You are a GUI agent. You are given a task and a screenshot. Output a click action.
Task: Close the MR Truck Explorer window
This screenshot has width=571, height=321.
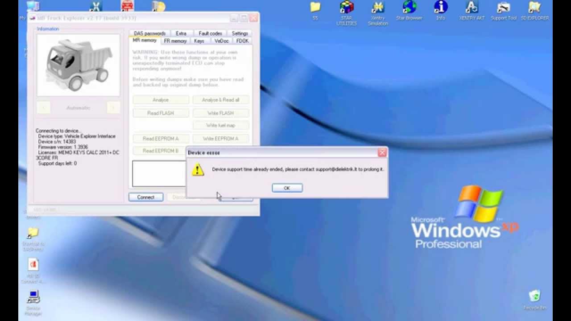pos(253,18)
